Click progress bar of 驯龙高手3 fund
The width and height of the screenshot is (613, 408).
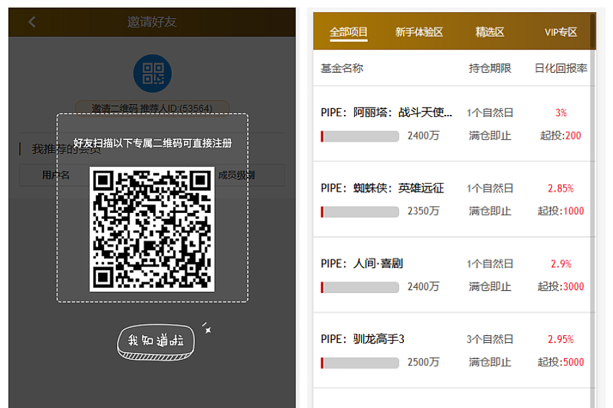point(360,362)
